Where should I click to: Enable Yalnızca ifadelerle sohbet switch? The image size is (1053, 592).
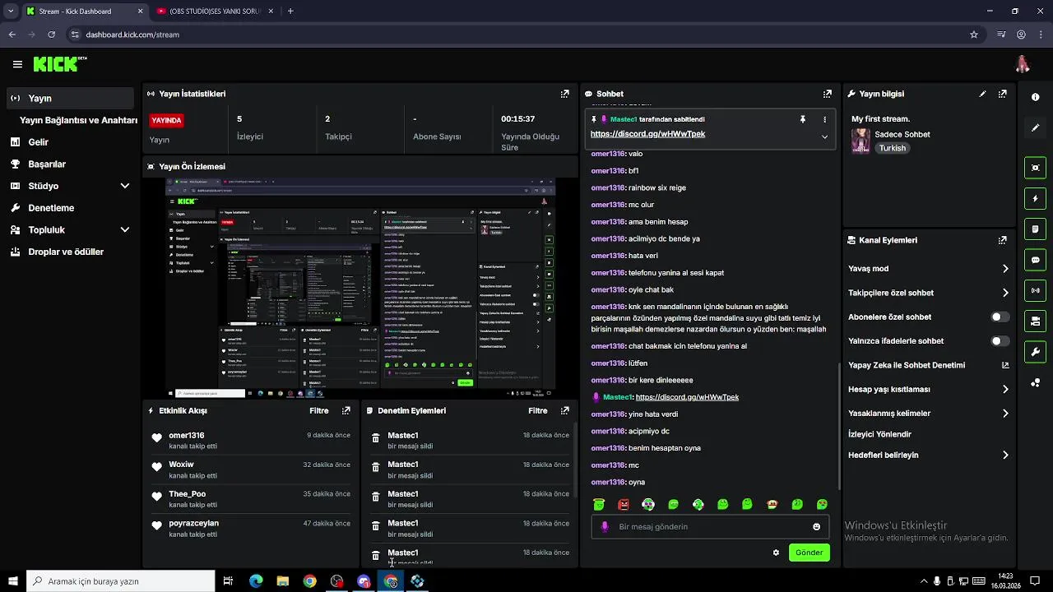coord(1000,341)
